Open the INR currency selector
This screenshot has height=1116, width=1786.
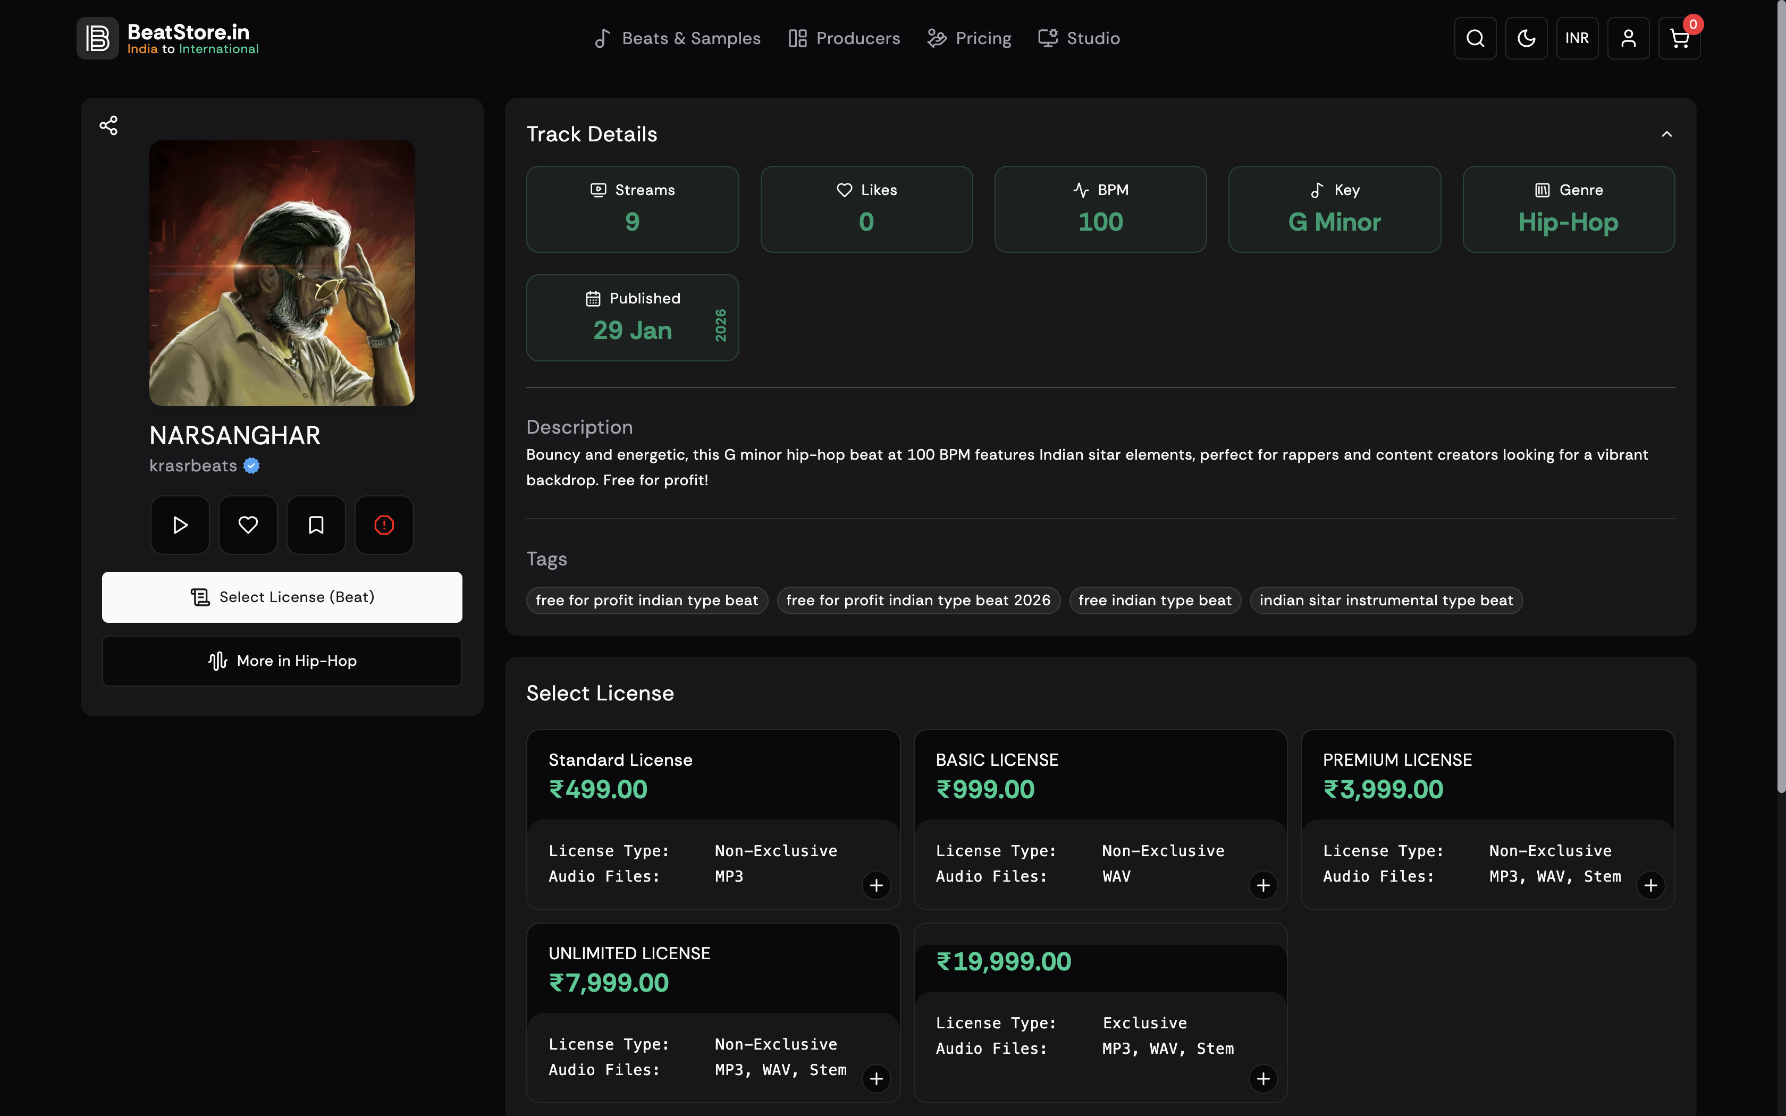click(x=1577, y=38)
